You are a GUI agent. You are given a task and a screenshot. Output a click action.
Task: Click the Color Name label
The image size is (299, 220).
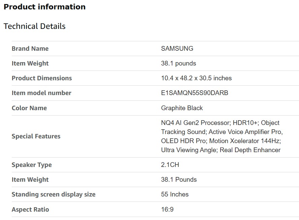pos(29,108)
